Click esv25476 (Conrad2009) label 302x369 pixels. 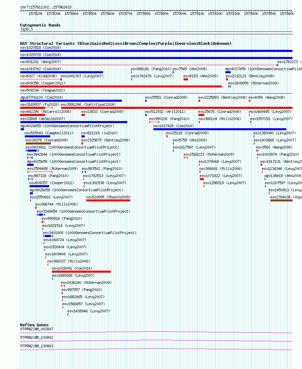[220, 112]
